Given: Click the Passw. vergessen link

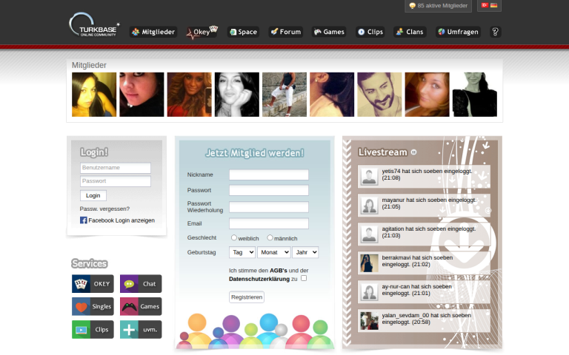Looking at the screenshot, I should tap(104, 209).
